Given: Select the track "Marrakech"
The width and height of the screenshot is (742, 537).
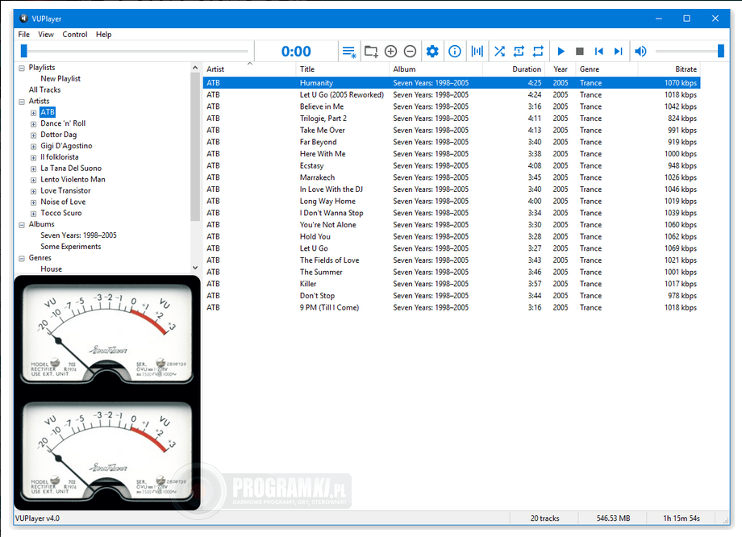Looking at the screenshot, I should tap(452, 177).
